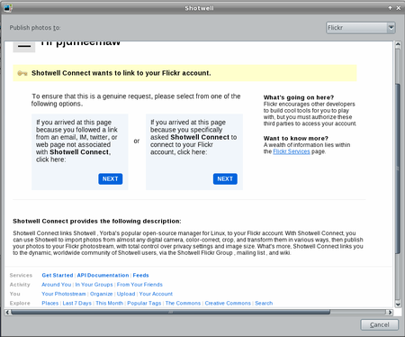Image resolution: width=405 pixels, height=337 pixels.
Task: Go to Around You activity link
Action: 57,285
